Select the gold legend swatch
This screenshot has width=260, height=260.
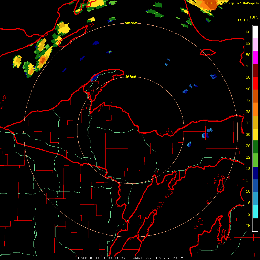[x=255, y=122]
